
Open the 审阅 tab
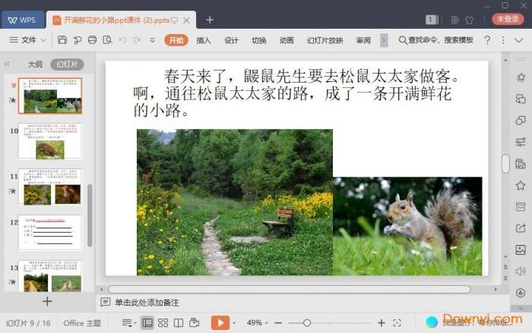pos(363,40)
